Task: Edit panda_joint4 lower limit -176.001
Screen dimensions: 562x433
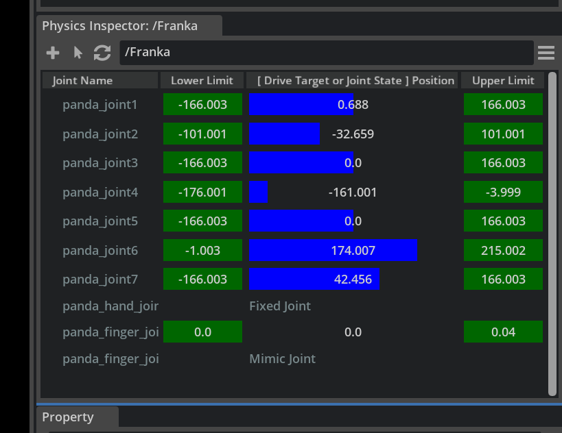Action: click(202, 192)
